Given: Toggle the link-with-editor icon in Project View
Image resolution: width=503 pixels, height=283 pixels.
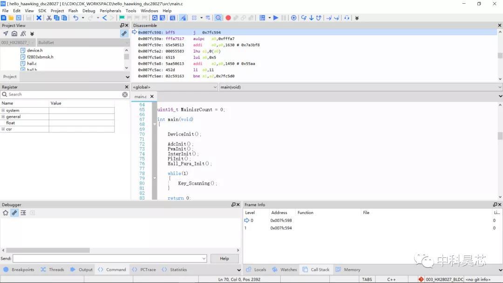Looking at the screenshot, I should 124,34.
